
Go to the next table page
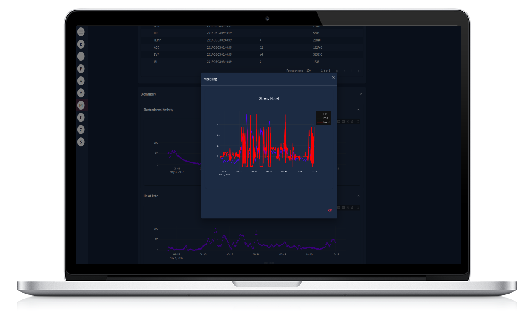352,71
